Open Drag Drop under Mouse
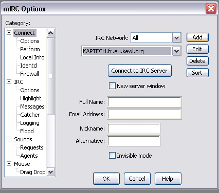 coord(33,172)
